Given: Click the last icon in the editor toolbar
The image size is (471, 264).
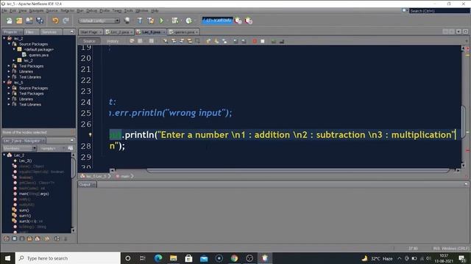Looking at the screenshot, I should tap(282, 41).
